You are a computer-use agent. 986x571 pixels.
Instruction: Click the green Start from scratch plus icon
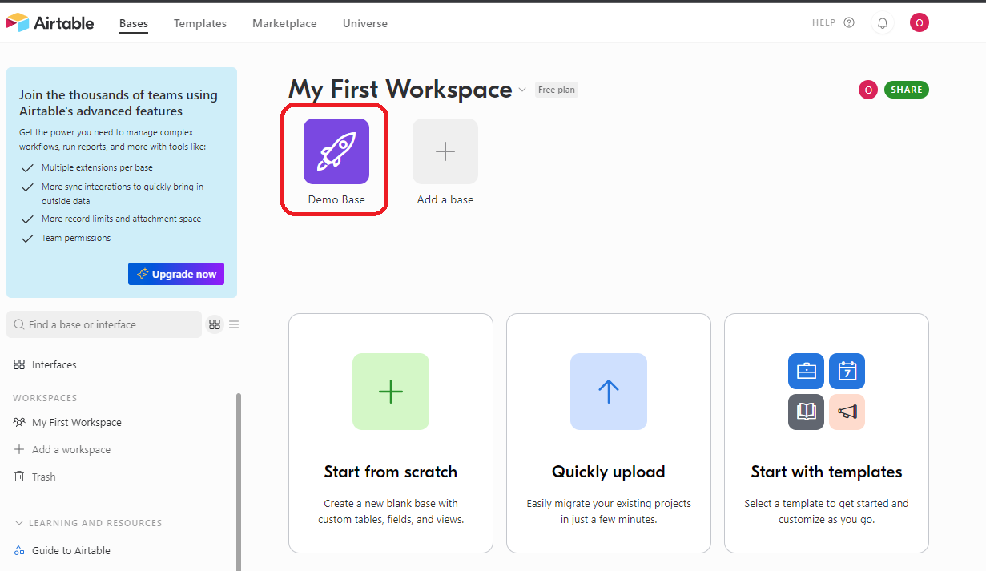pyautogui.click(x=391, y=392)
